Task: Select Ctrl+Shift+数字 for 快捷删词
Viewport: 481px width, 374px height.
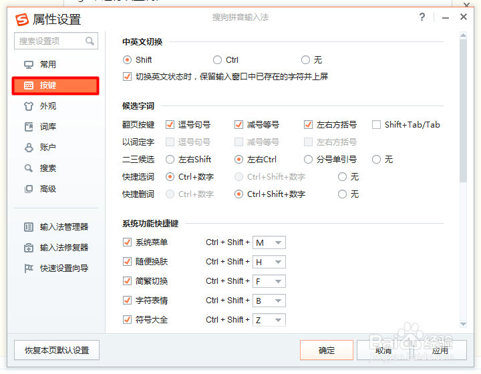Action: (238, 194)
